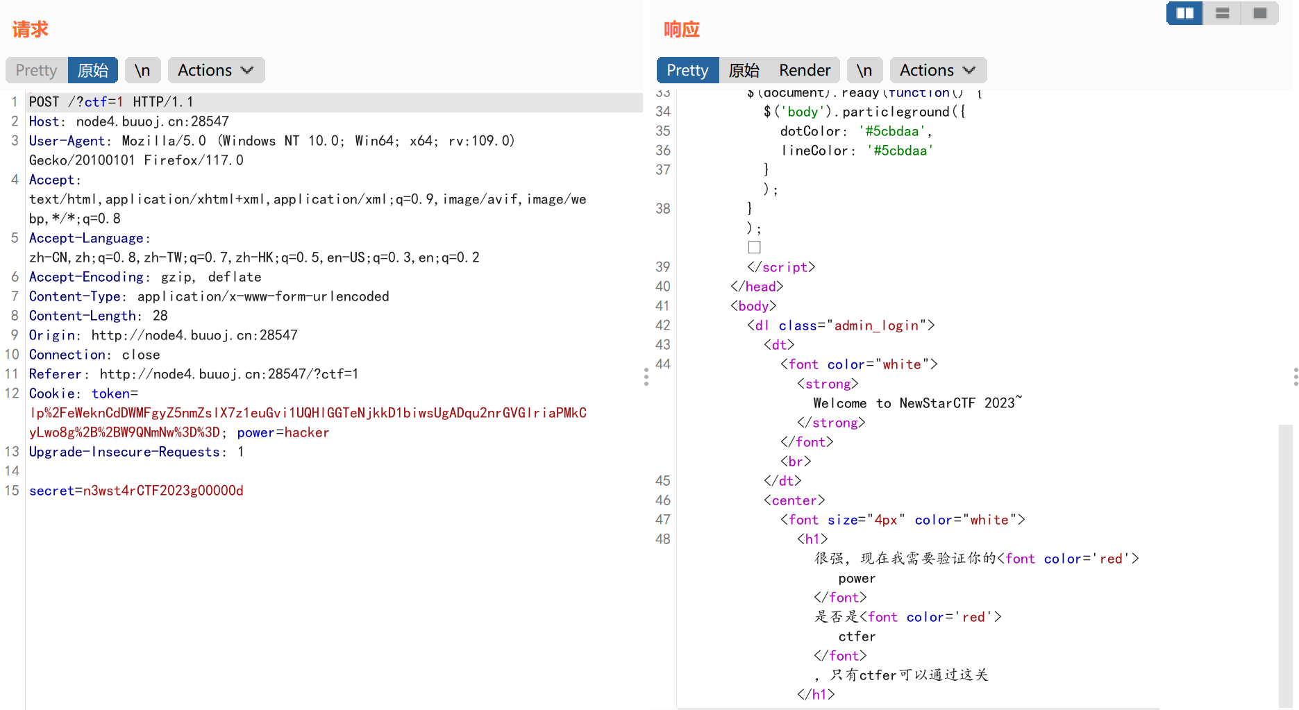Click the 请求 panel heading

31,29
